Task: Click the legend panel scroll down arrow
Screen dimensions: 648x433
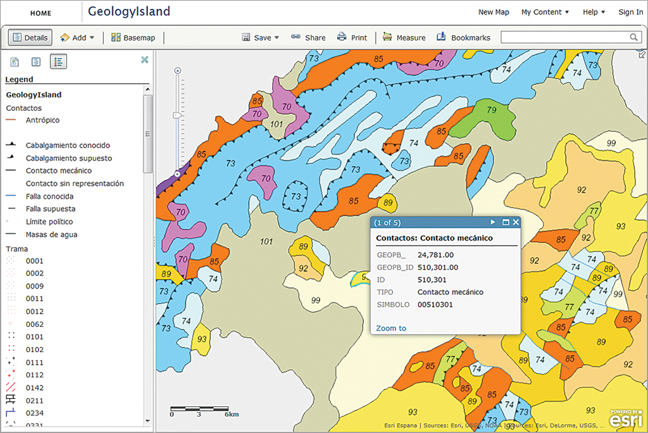Action: click(x=147, y=421)
